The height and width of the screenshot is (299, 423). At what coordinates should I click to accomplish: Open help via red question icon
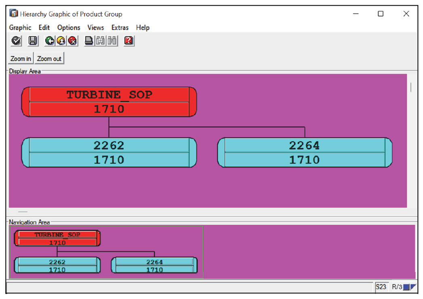tap(129, 41)
